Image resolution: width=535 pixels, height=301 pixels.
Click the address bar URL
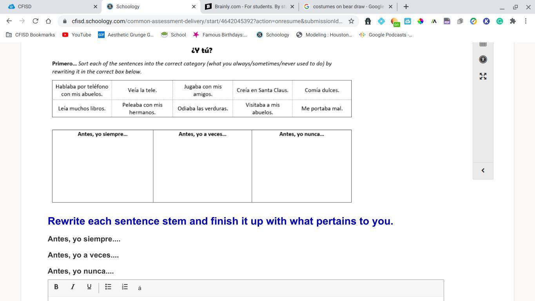pos(207,21)
